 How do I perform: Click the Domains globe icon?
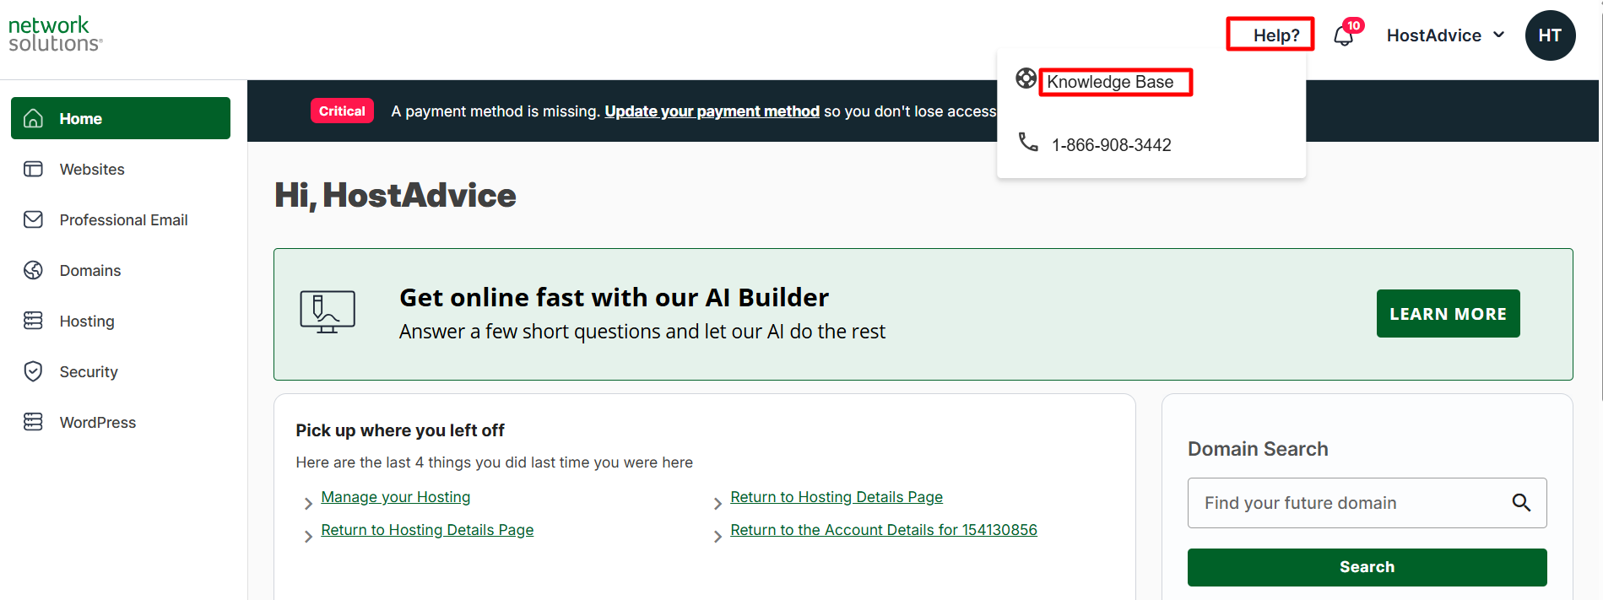33,270
